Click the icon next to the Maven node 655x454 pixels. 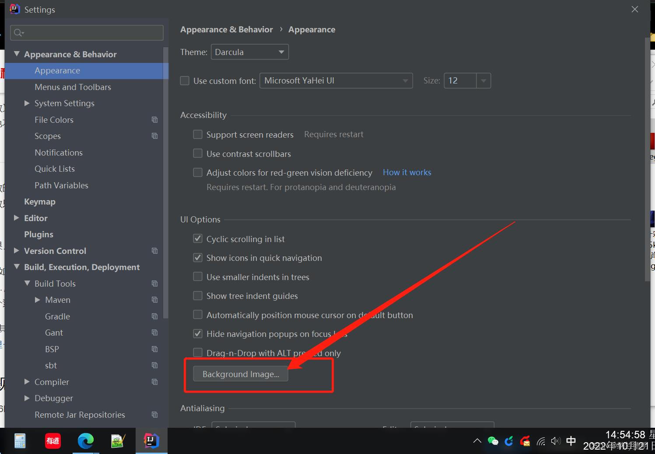(x=154, y=300)
